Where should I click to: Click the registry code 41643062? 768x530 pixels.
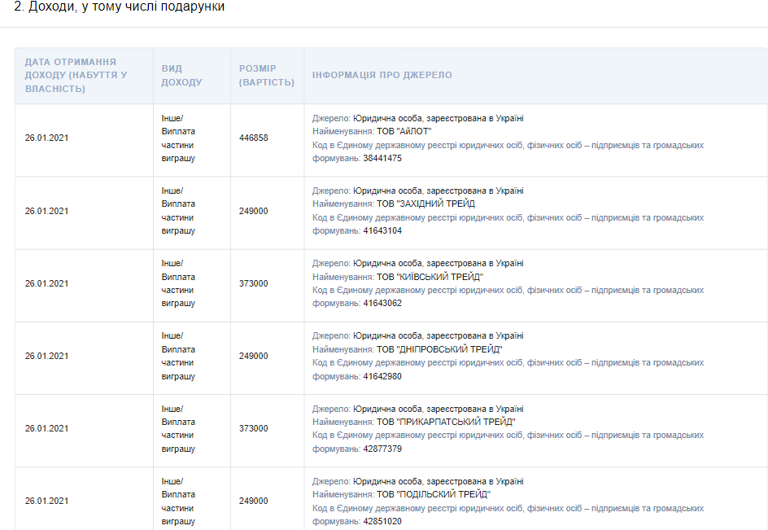pos(382,303)
